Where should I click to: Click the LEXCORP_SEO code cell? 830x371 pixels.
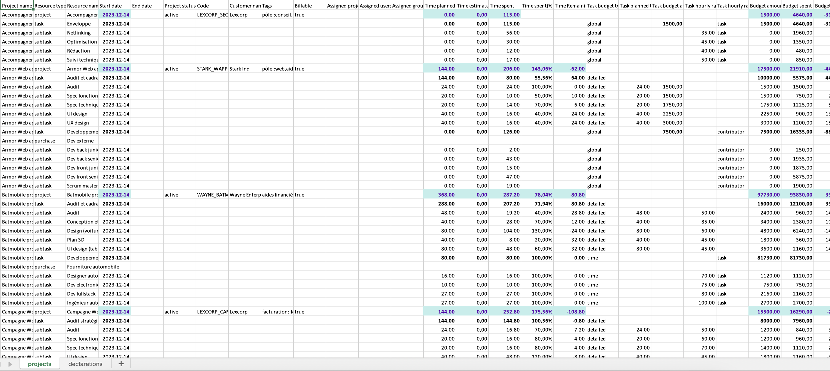[x=212, y=14]
